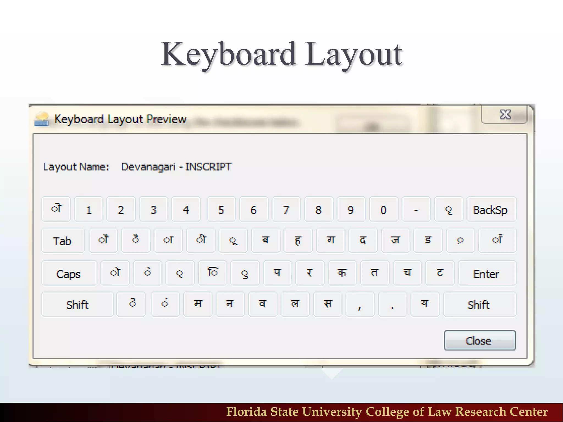Click the ू vowel sign key before ब

tap(233, 241)
